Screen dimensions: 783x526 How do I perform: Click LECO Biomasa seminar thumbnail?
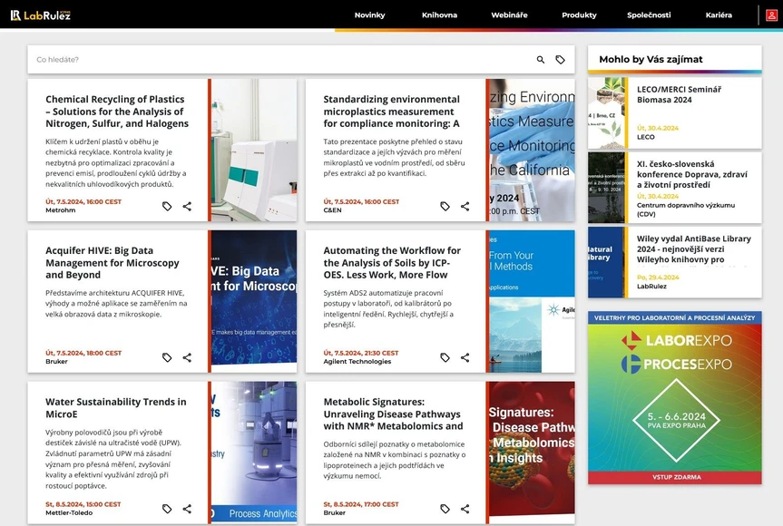606,112
